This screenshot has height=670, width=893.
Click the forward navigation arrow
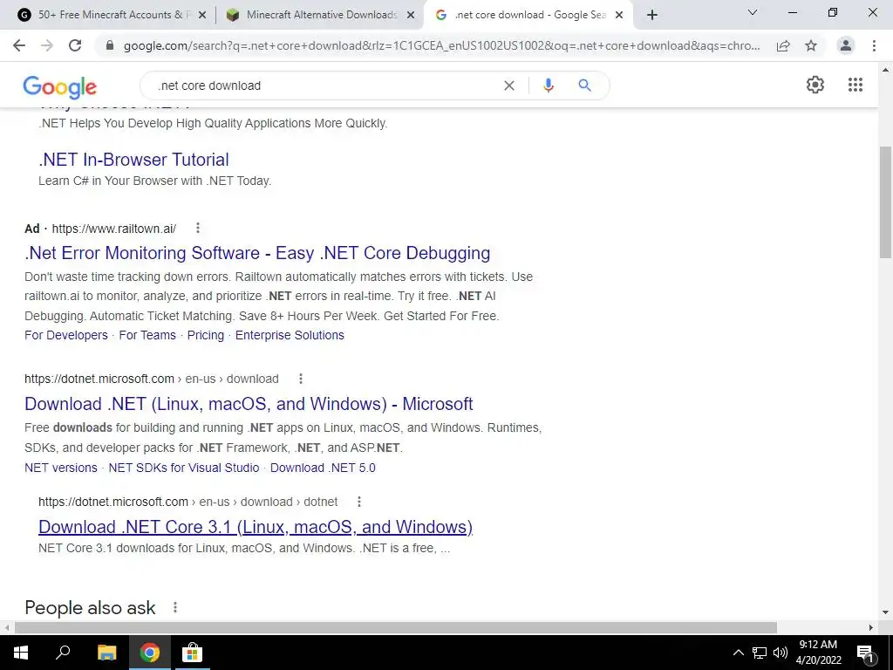(47, 45)
